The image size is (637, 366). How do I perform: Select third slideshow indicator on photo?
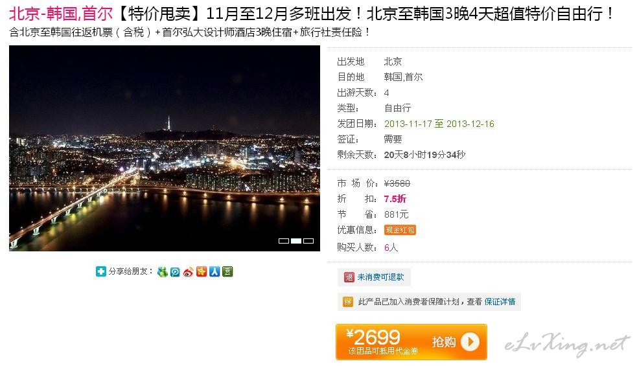[x=308, y=241]
